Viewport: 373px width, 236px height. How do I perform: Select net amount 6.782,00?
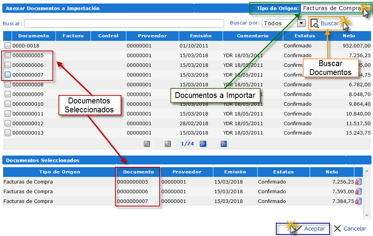(x=360, y=84)
